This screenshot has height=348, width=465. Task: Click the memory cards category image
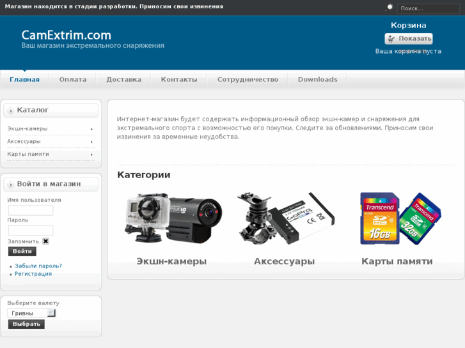point(400,218)
